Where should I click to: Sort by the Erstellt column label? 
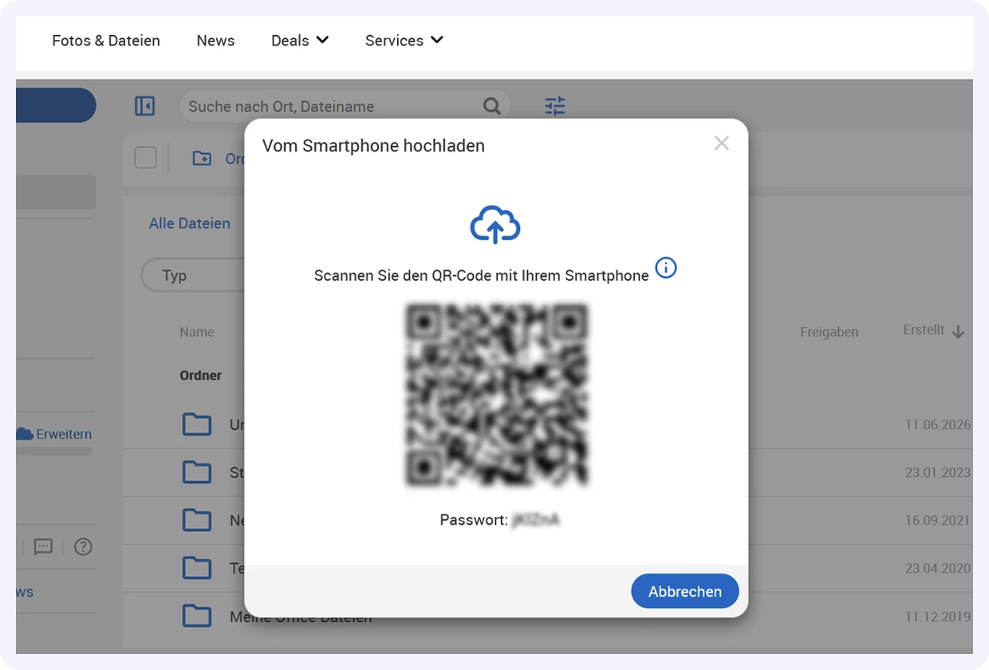pos(924,330)
